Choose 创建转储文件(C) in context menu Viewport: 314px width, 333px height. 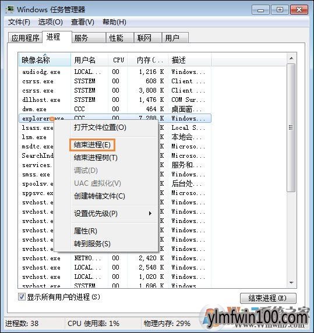click(106, 196)
